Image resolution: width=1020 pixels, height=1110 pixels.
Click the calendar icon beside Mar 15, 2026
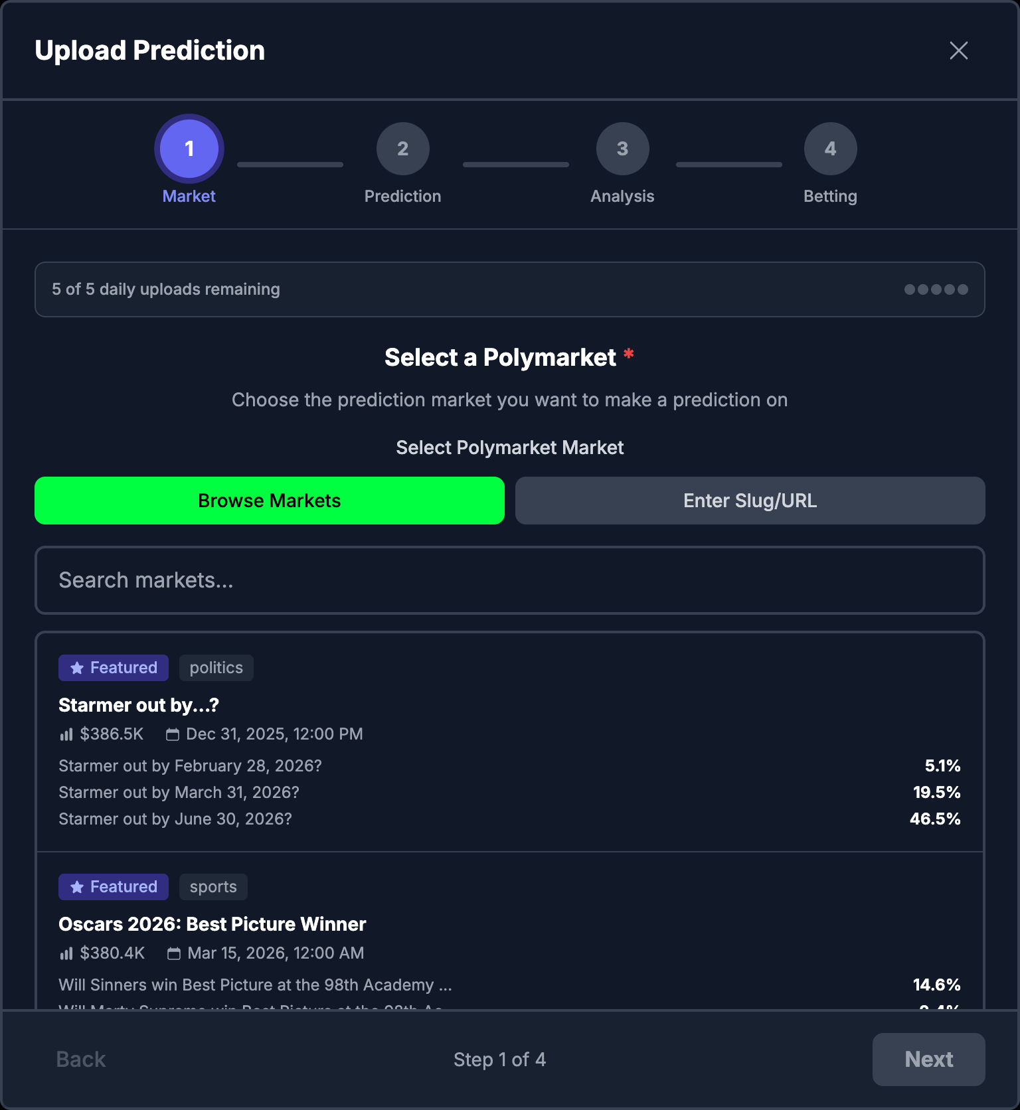coord(174,953)
